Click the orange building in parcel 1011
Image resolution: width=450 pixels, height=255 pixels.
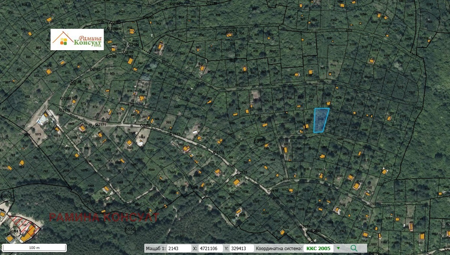[x=286, y=150]
